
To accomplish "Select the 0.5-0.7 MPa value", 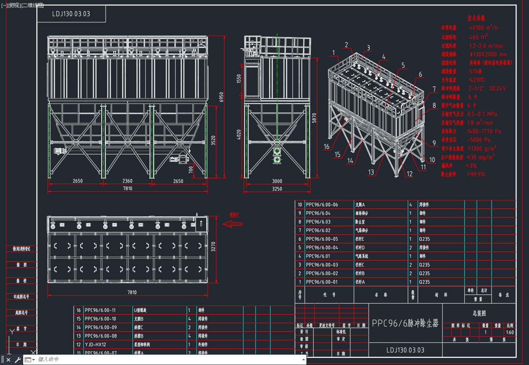I will coord(482,114).
